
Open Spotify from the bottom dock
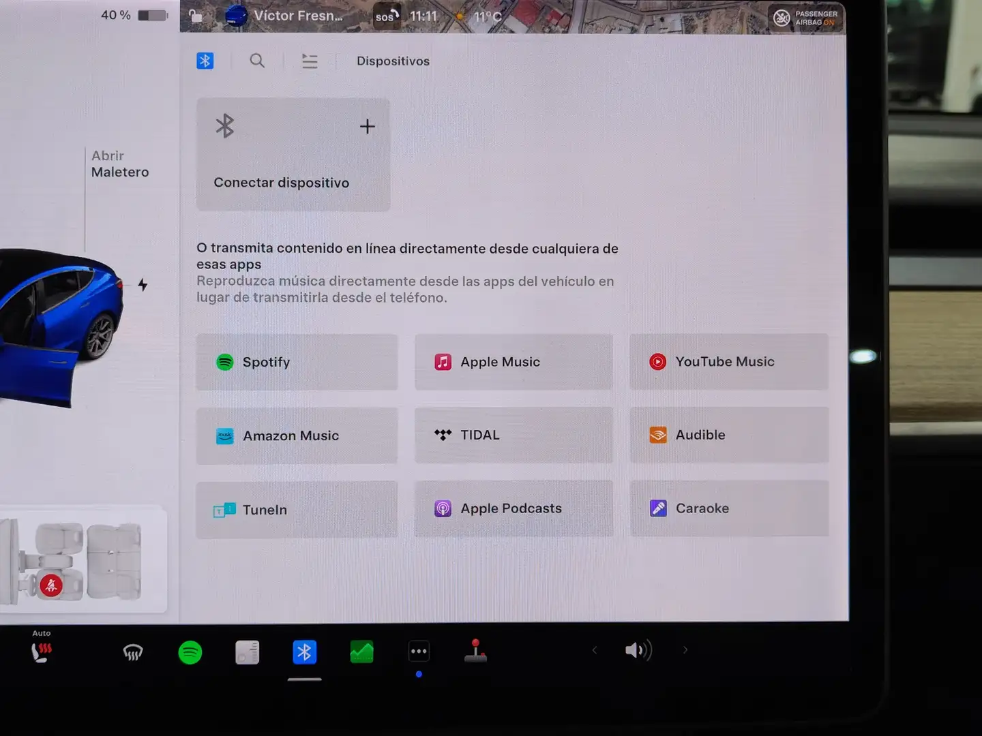190,652
